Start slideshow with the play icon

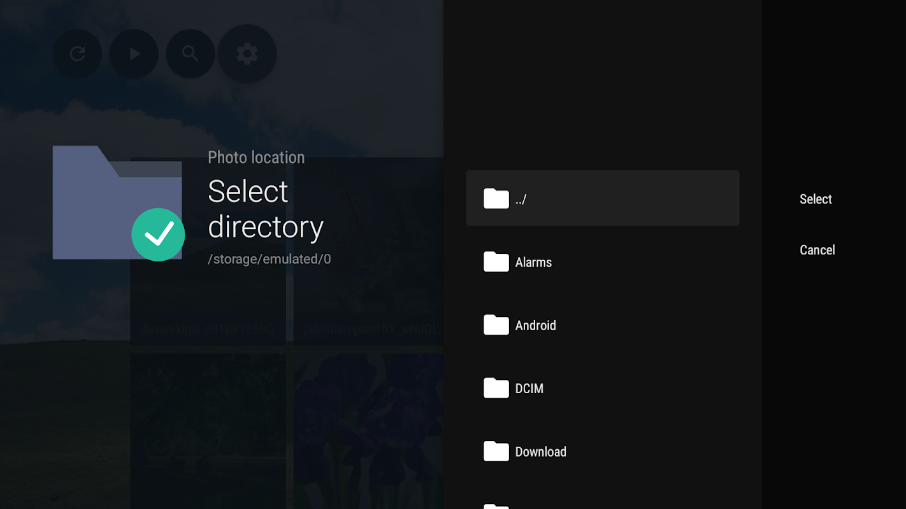pyautogui.click(x=134, y=53)
